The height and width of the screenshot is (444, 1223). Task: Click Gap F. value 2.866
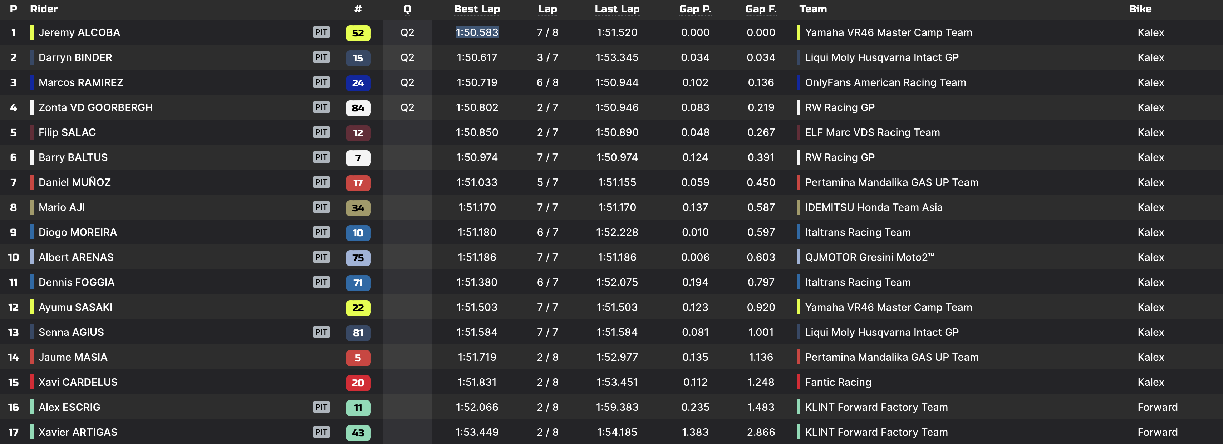coord(761,432)
